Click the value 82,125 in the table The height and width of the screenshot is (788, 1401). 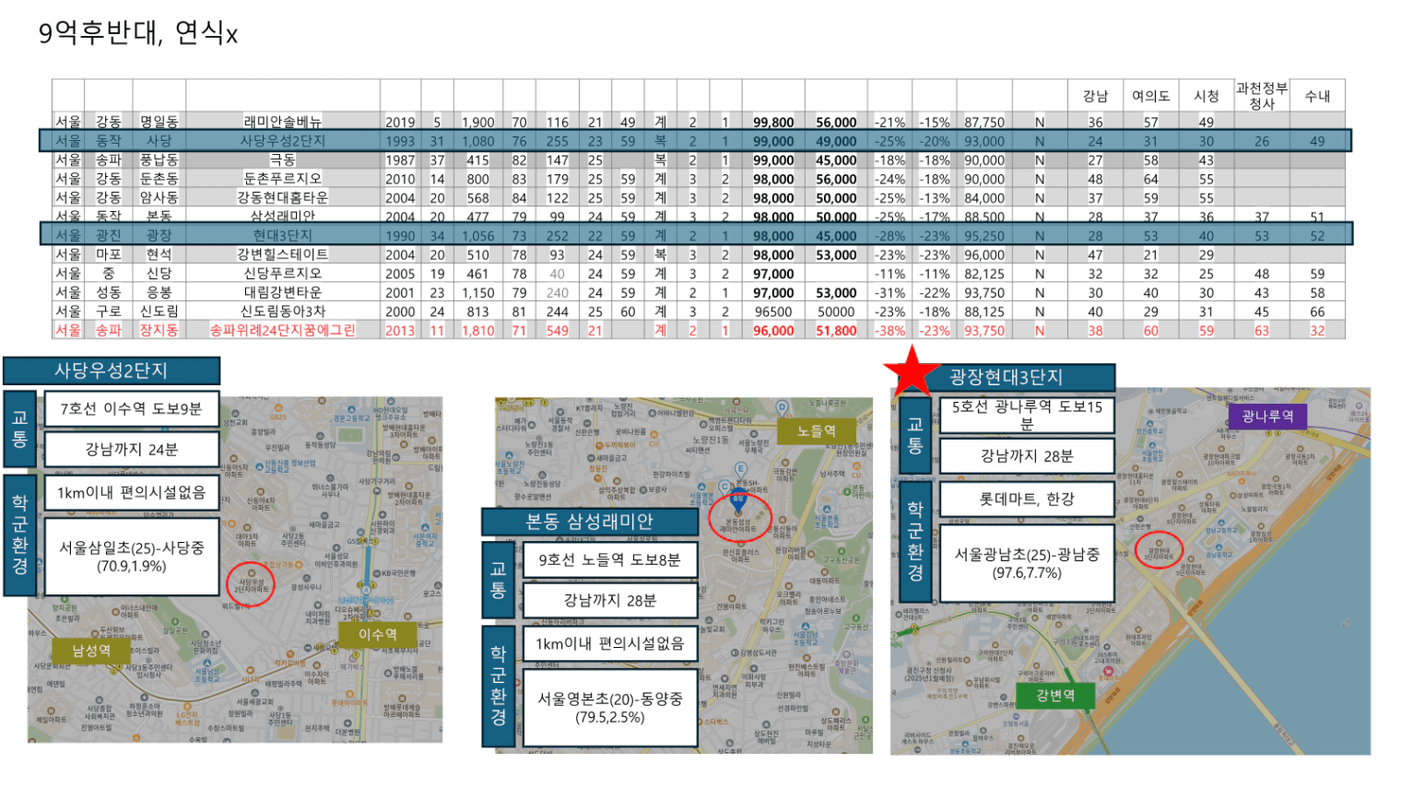click(x=984, y=274)
